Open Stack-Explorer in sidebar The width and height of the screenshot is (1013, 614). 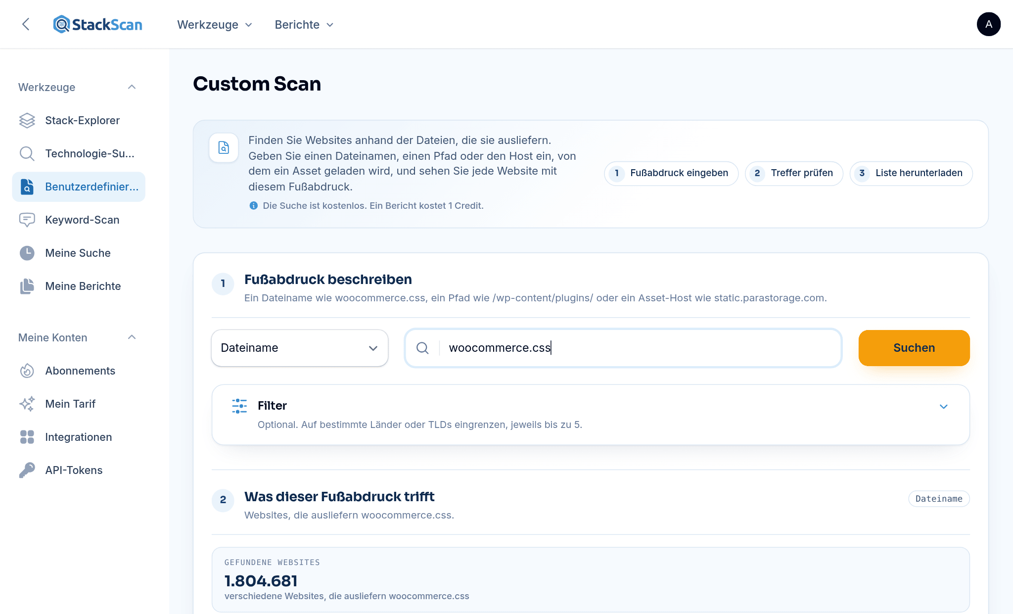click(x=79, y=120)
